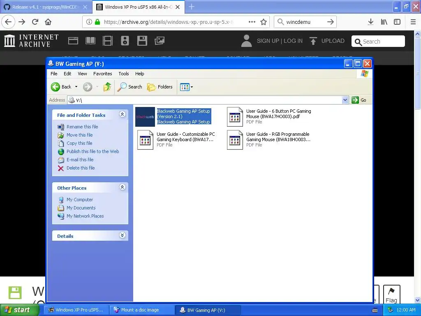Click the Internet Archive images icon
The image size is (421, 316).
[x=160, y=41]
